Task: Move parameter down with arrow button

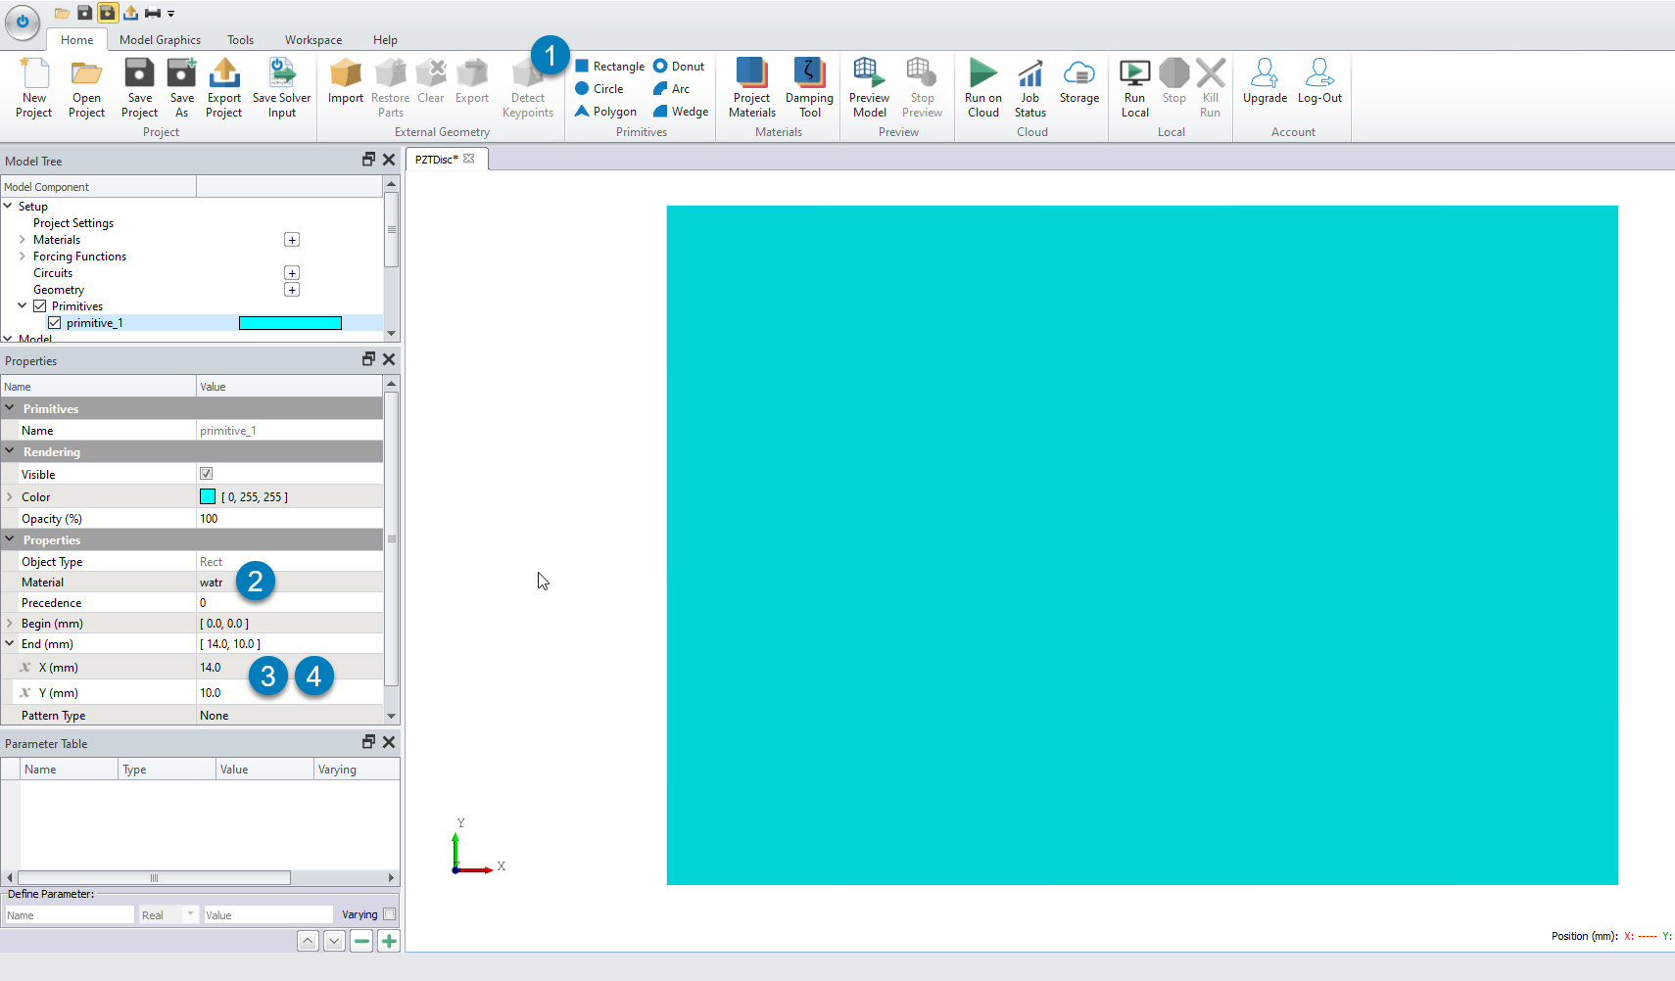Action: (334, 941)
